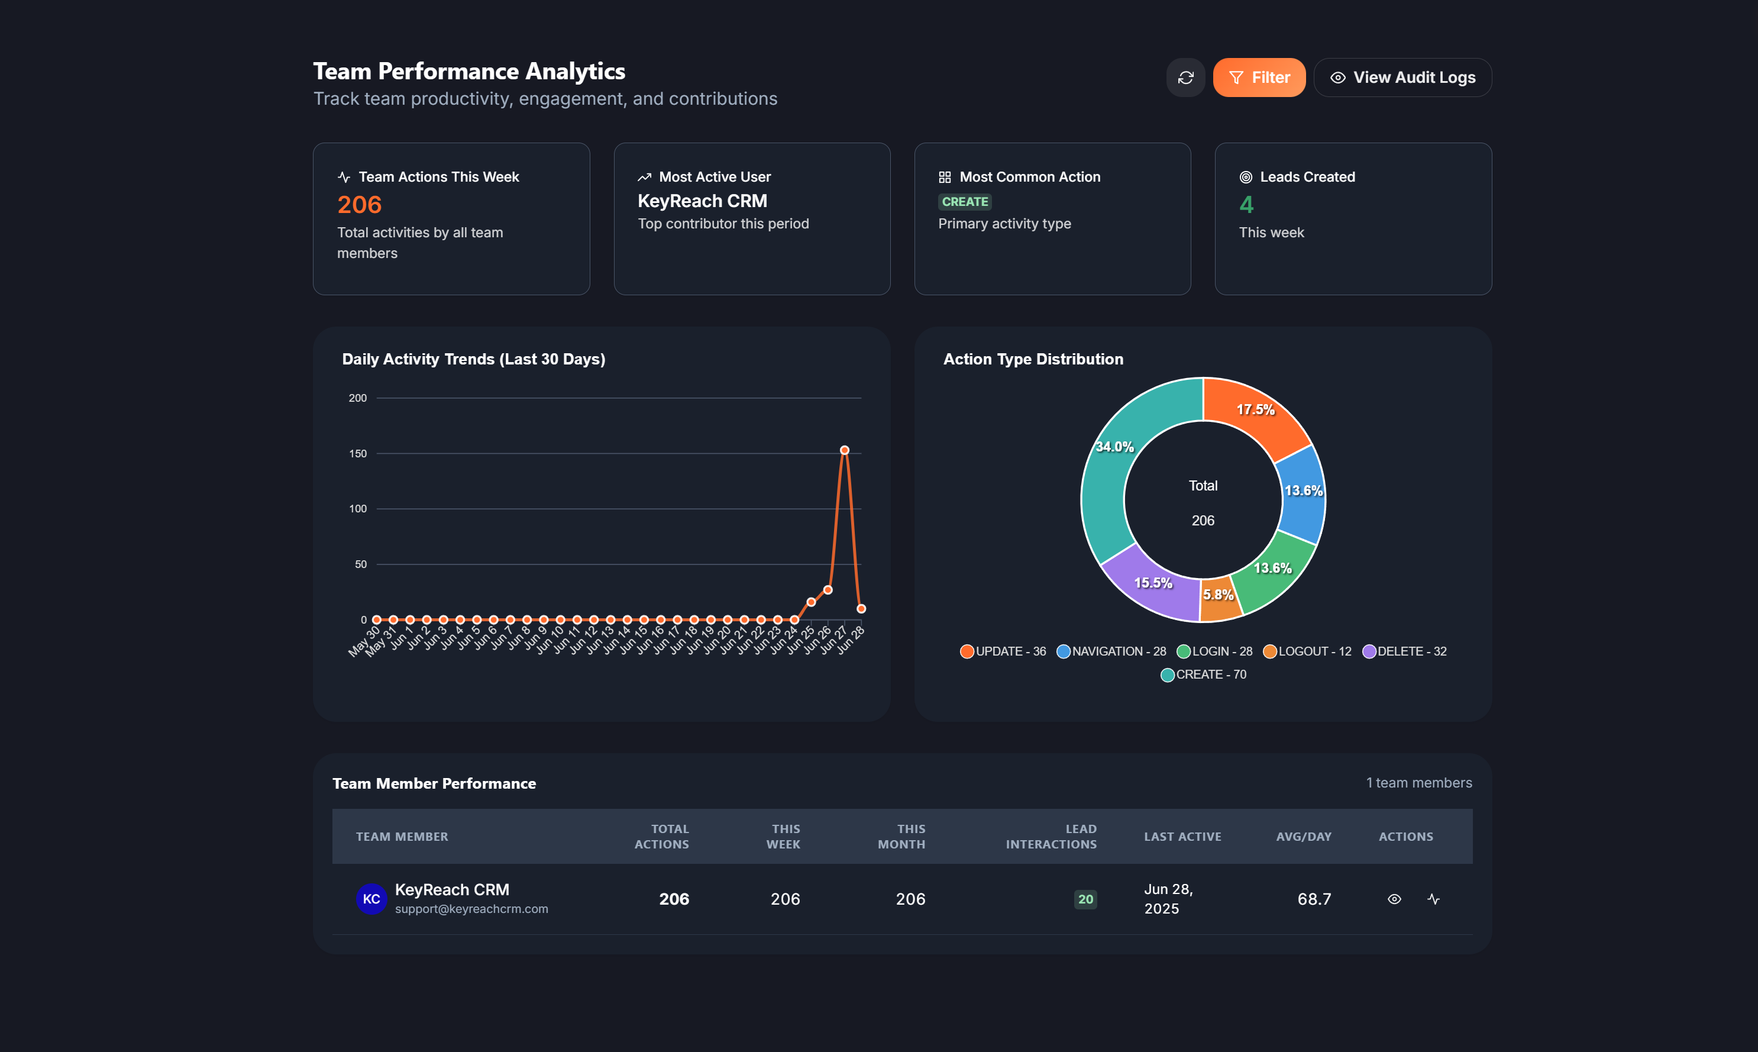Click the target icon beside Leads Created
The image size is (1758, 1052).
pos(1246,178)
